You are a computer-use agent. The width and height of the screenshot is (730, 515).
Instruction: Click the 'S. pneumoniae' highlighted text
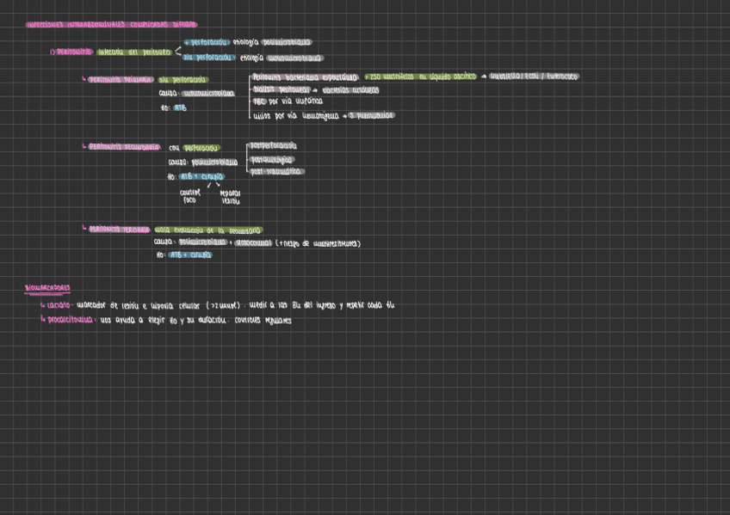pos(371,115)
